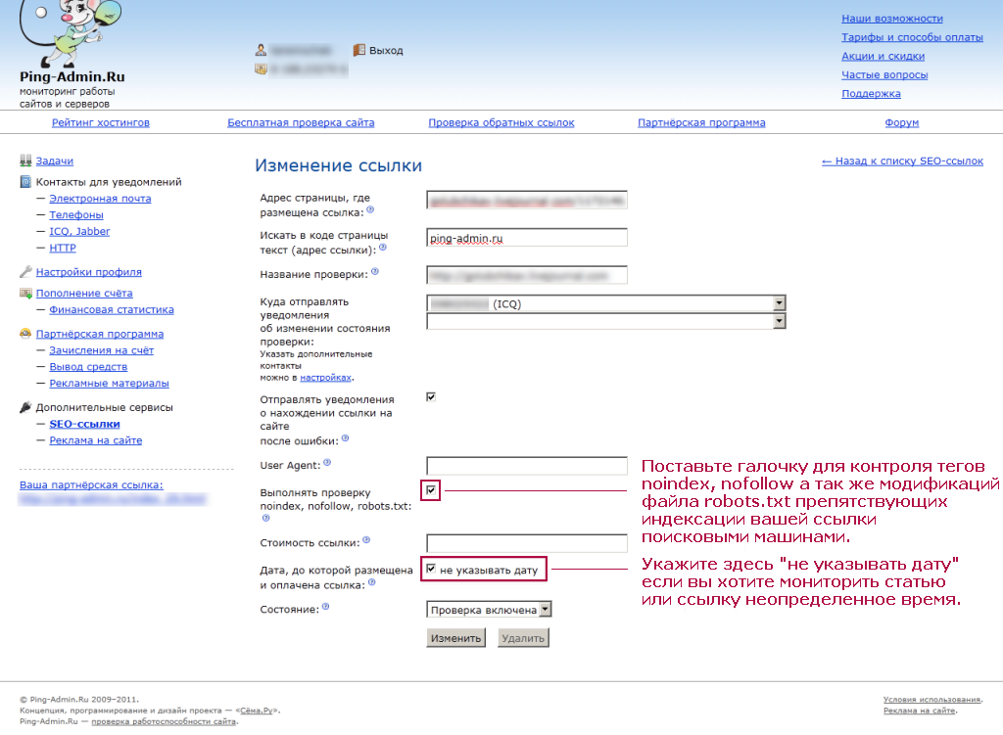Click the Изменить button
The image size is (1003, 735).
456,638
